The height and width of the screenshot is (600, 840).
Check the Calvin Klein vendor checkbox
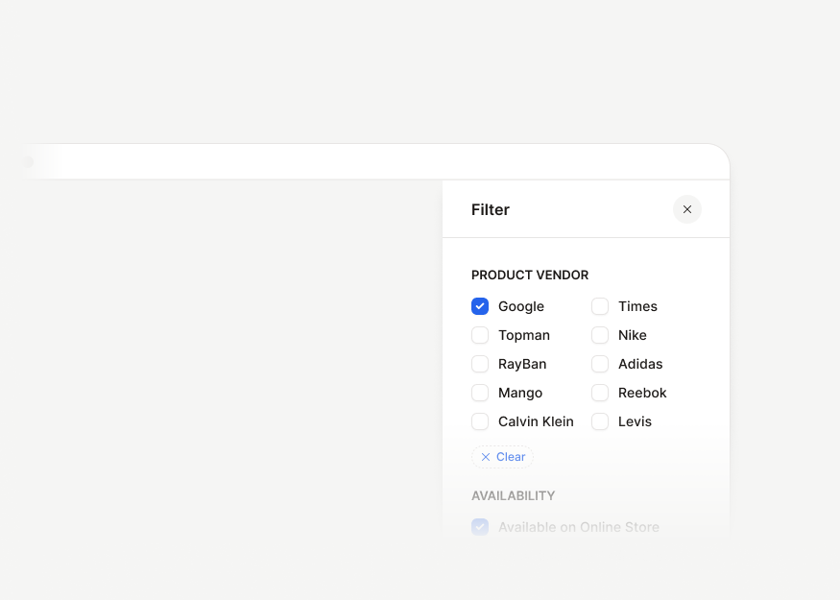480,421
